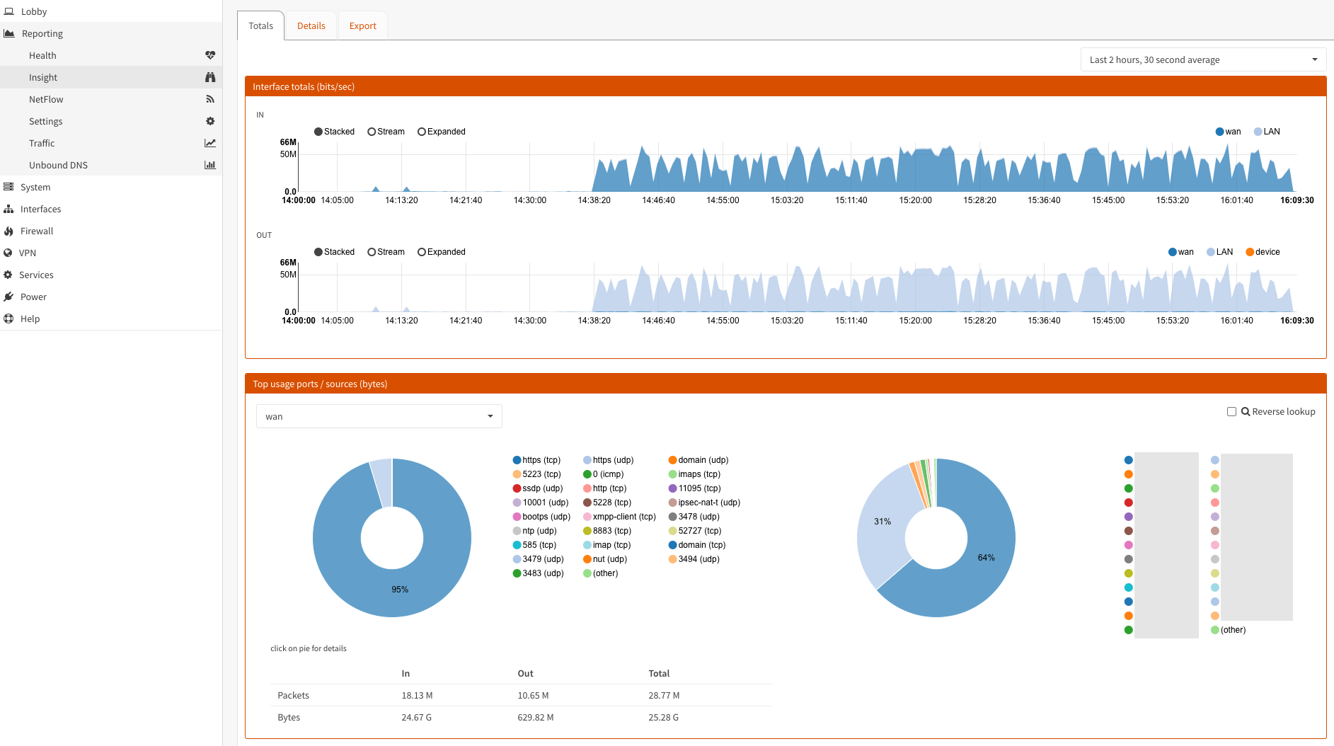The width and height of the screenshot is (1334, 746).
Task: Expand the Firewall menu section
Action: pyautogui.click(x=111, y=231)
